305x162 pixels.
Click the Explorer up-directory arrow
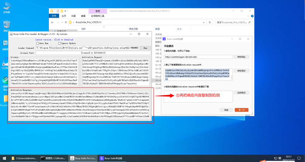tap(66, 22)
